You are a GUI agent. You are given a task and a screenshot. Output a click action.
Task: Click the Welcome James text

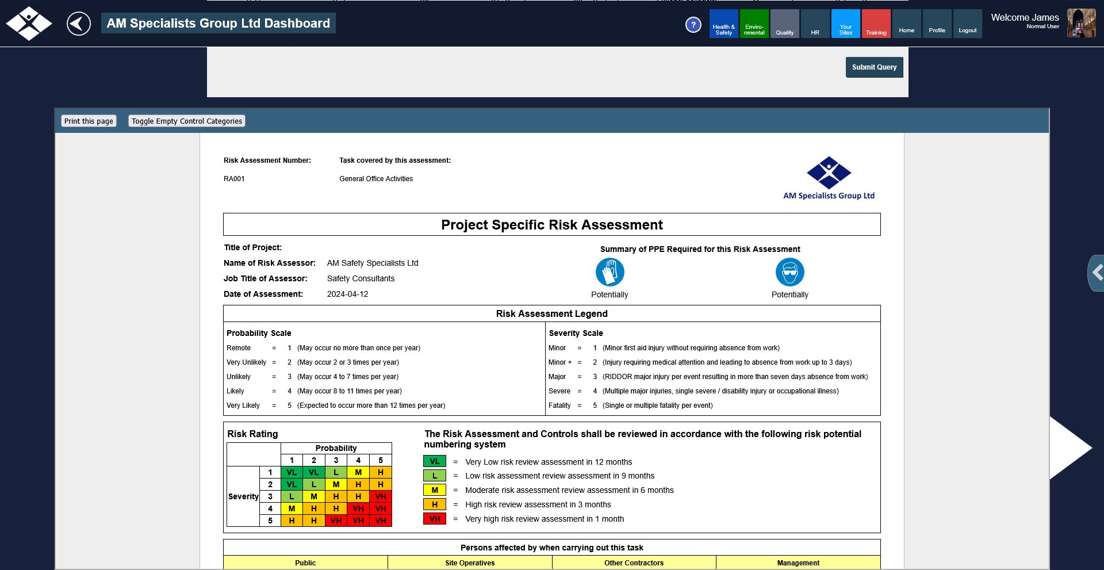pos(1025,18)
